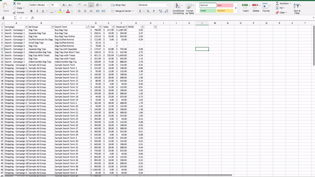Open the Cost column filter

pyautogui.click(x=100, y=27)
